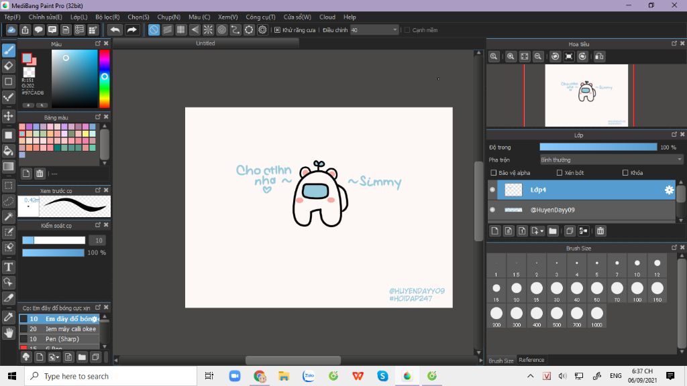The width and height of the screenshot is (687, 386).
Task: Click the export/share icon in toolbar
Action: (25, 29)
